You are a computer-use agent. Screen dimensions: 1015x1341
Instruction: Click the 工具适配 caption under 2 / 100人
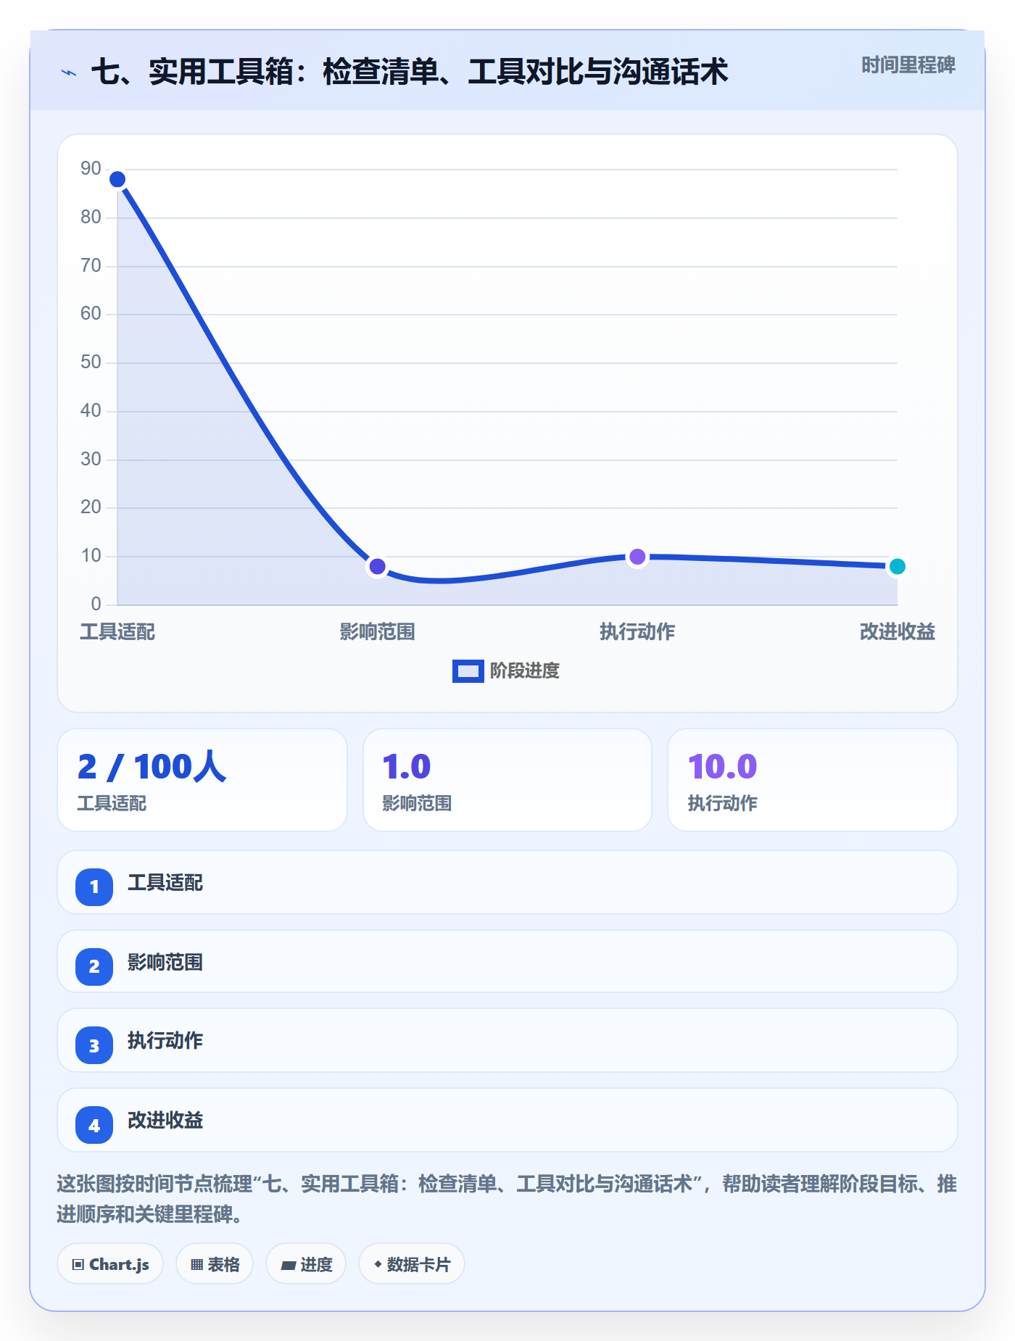pos(112,804)
